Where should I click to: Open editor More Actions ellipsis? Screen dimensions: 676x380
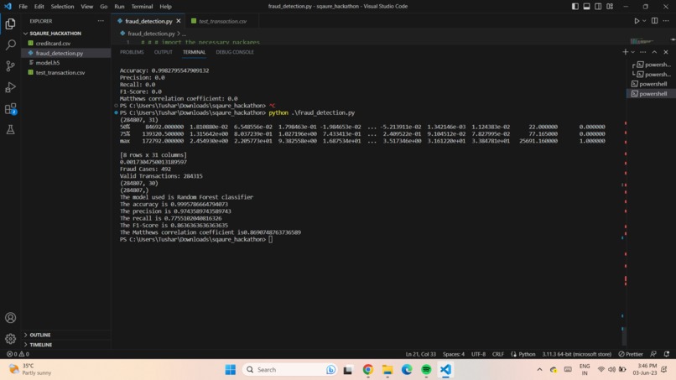pyautogui.click(x=666, y=21)
